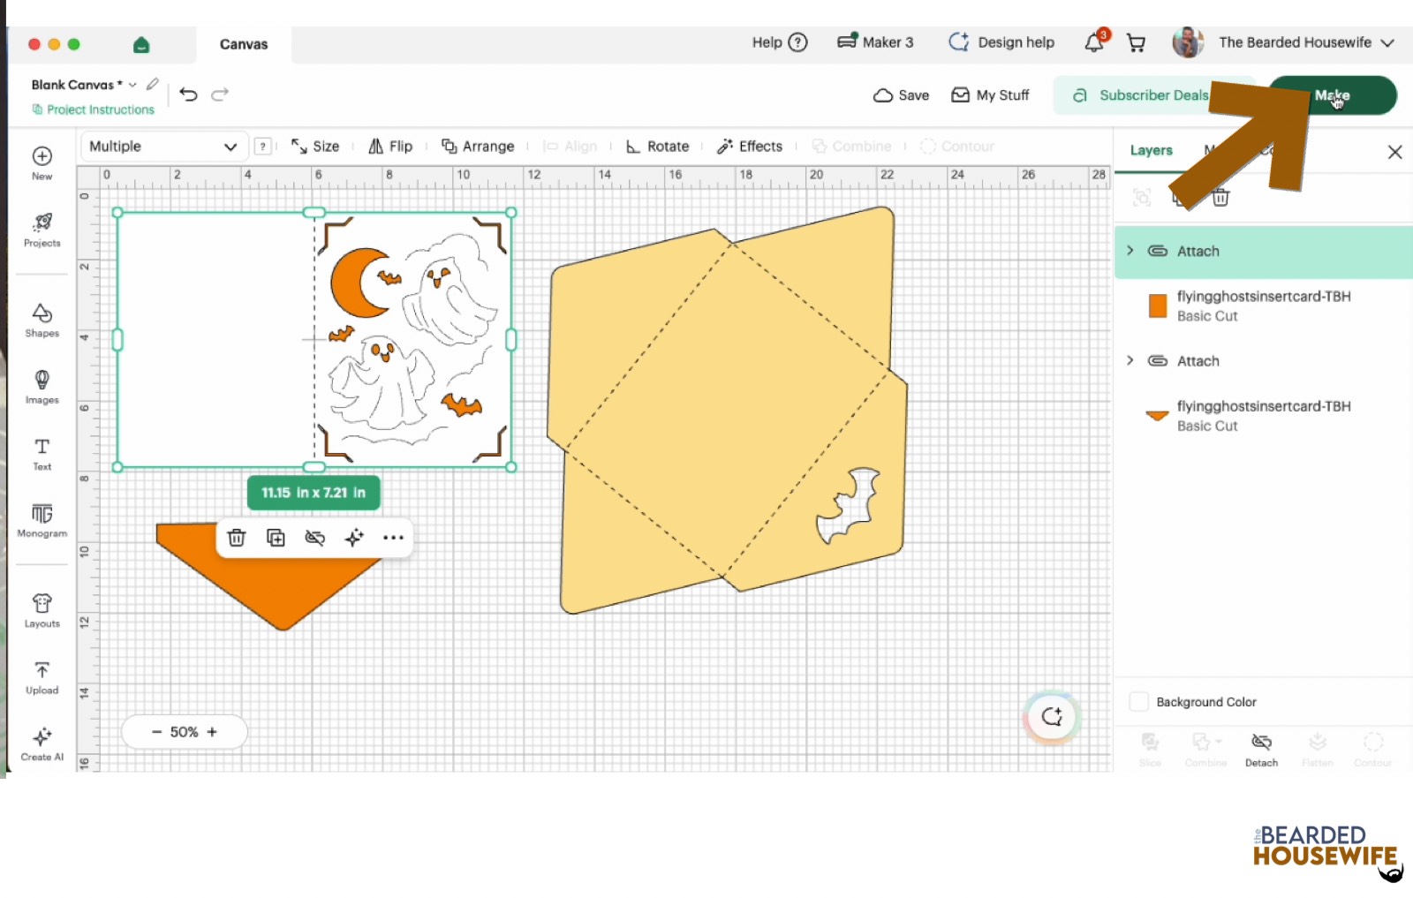Image resolution: width=1413 pixels, height=898 pixels.
Task: Open the Projects panel
Action: (x=42, y=230)
